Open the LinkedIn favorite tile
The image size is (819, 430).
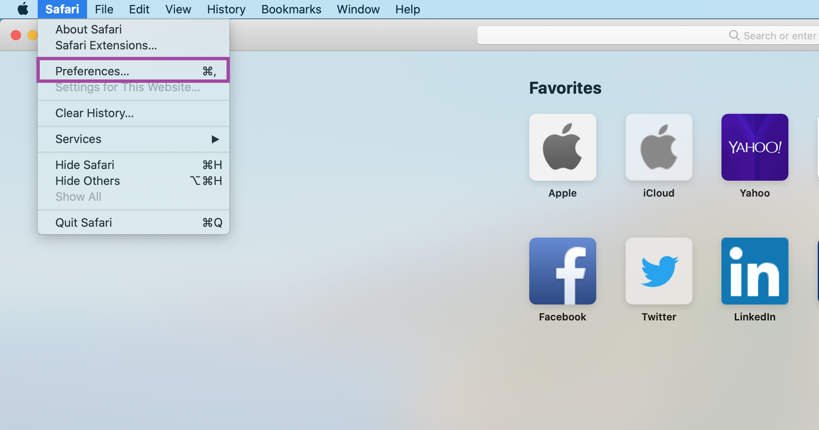pos(755,271)
